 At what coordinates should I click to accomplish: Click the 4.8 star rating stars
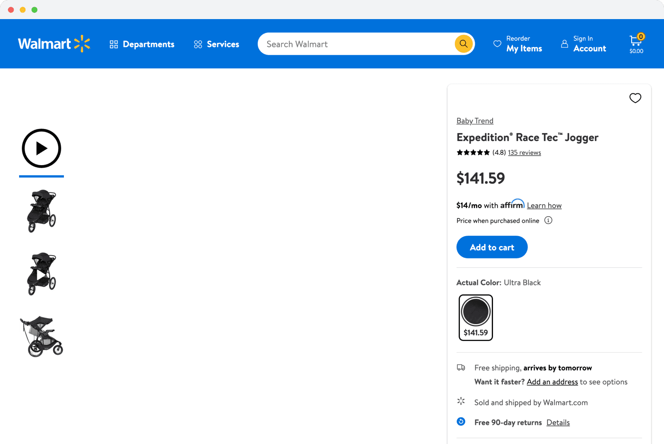pyautogui.click(x=473, y=152)
